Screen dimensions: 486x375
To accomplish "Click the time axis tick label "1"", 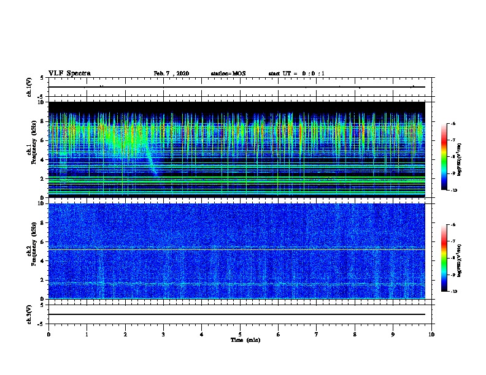I will (x=87, y=335).
